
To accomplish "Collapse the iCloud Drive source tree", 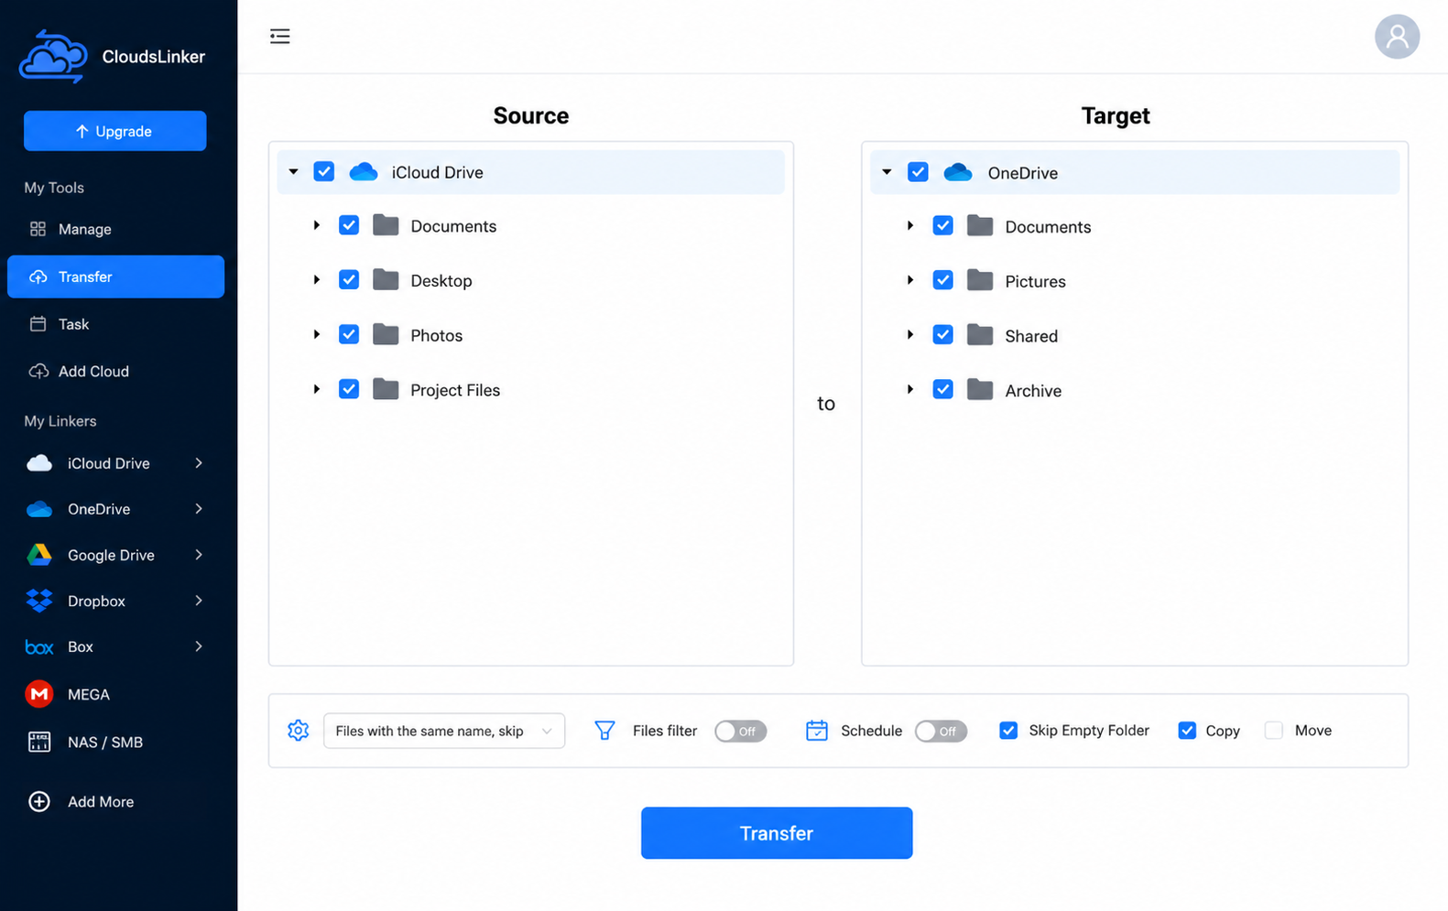I will [x=294, y=171].
